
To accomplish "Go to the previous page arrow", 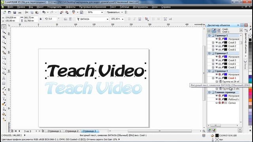I will coord(19,131).
